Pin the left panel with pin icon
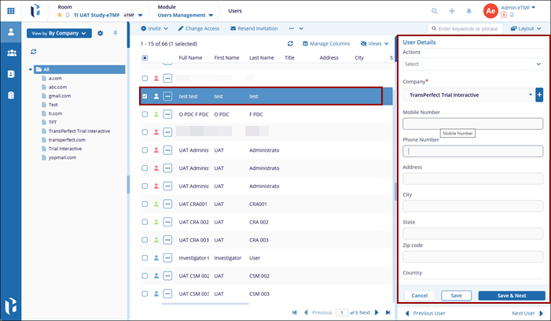Image resolution: width=551 pixels, height=321 pixels. click(115, 33)
